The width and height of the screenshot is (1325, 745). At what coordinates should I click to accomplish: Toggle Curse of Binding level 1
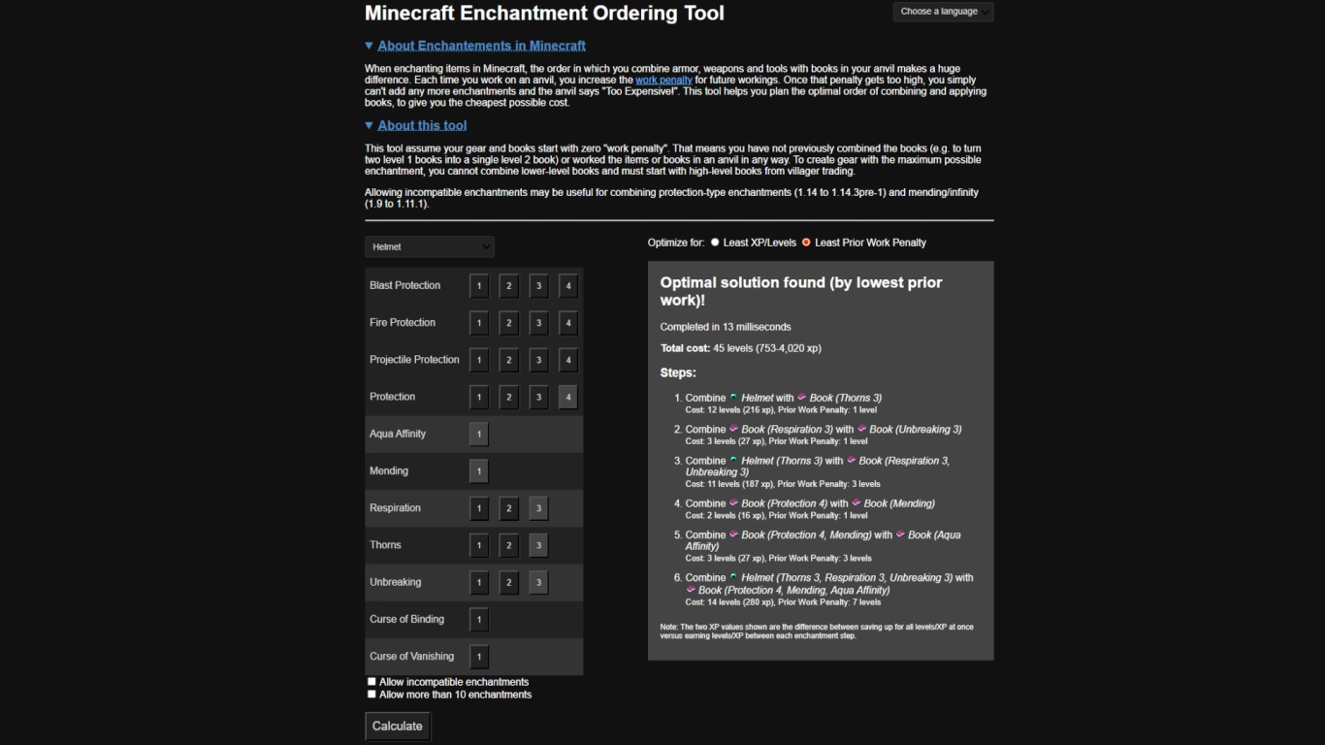pyautogui.click(x=478, y=619)
